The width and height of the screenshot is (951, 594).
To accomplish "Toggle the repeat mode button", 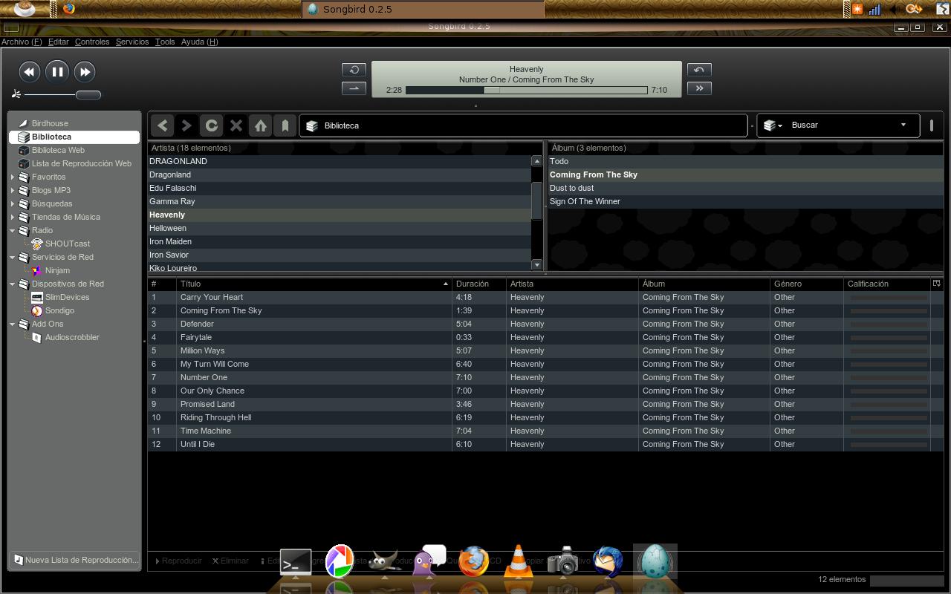I will (354, 70).
